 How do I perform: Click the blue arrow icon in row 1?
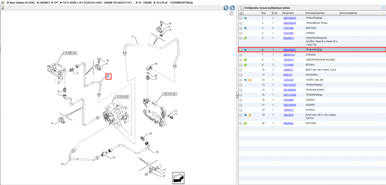(x=245, y=18)
